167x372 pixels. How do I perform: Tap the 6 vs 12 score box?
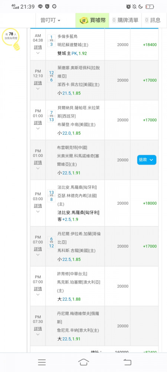[51, 242]
